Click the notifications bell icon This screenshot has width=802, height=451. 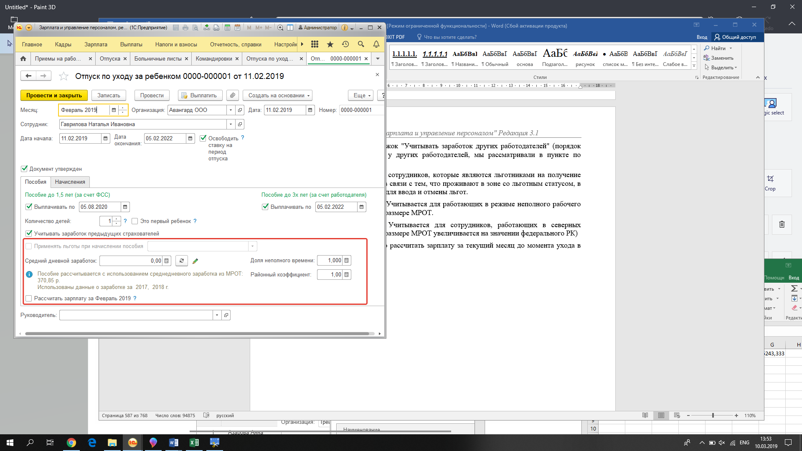pyautogui.click(x=376, y=44)
